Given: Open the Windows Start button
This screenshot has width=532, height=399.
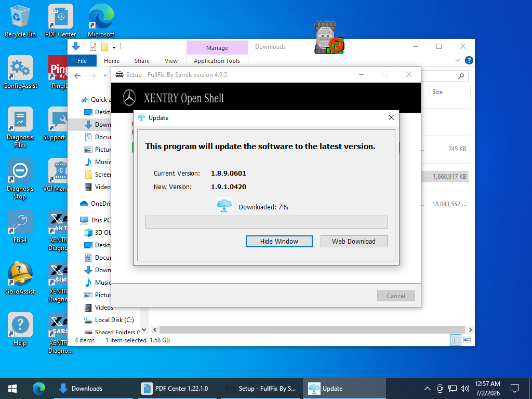Looking at the screenshot, I should point(12,389).
